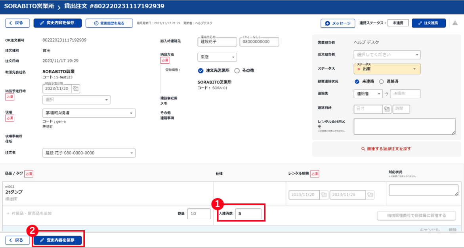Click calendar icon for rental end date 2023/11/25
Viewport: 464px width, 248px height.
[369, 195]
